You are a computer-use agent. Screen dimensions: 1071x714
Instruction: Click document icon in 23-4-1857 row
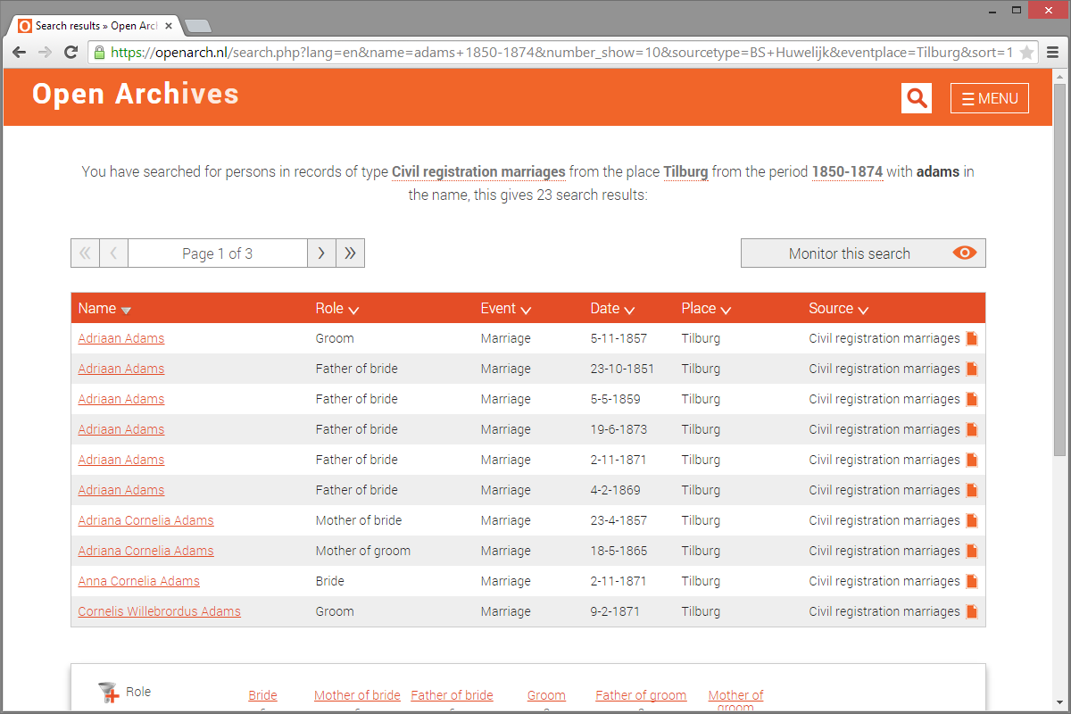[972, 520]
